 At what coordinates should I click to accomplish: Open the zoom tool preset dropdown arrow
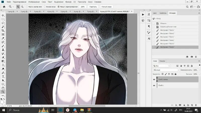tap(13, 7)
